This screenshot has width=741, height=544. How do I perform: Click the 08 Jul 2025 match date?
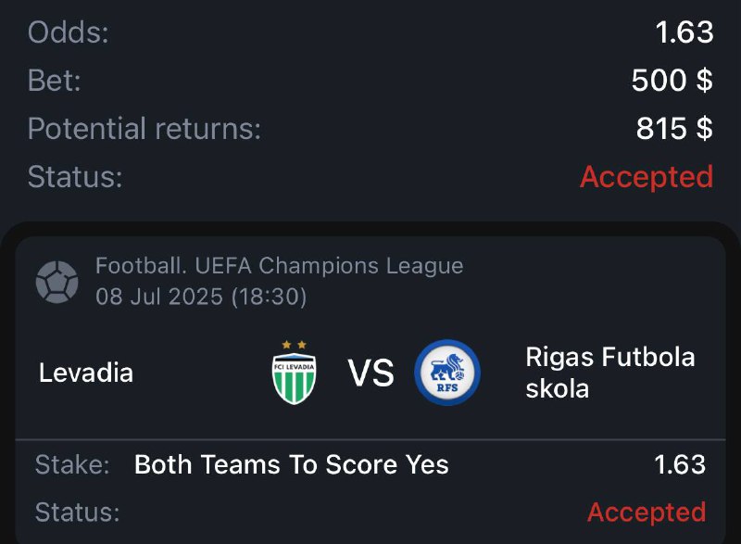coord(200,297)
